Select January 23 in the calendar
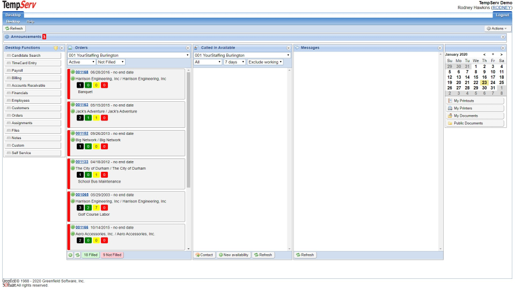515x289 pixels. 484,82
